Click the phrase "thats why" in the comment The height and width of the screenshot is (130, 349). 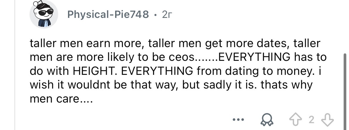(x=286, y=85)
